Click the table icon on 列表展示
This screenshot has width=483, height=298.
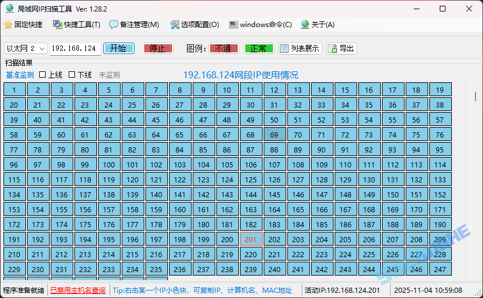(x=284, y=48)
